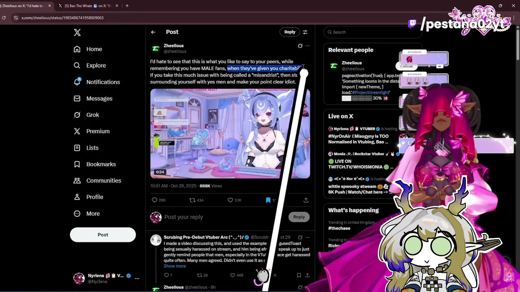The height and width of the screenshot is (292, 520).
Task: Click Zheelious avatar on the main post
Action: tap(156, 49)
